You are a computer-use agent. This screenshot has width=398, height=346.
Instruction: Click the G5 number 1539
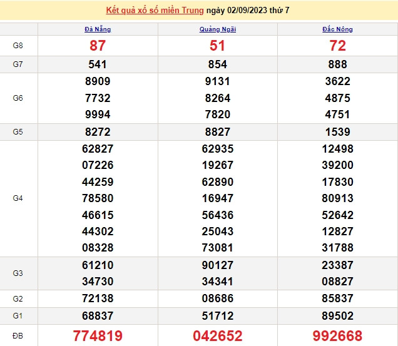click(338, 132)
